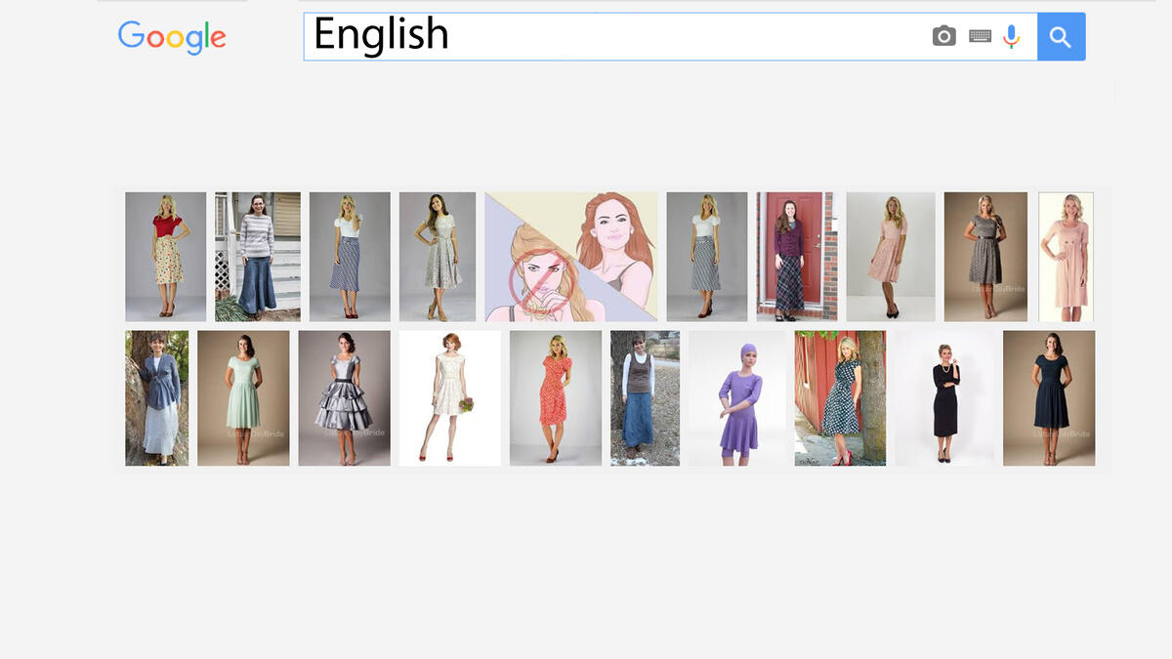Viewport: 1172px width, 659px height.
Task: Select the search text field
Action: point(586,35)
